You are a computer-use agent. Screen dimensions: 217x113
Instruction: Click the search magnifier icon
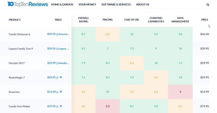coord(208,5)
